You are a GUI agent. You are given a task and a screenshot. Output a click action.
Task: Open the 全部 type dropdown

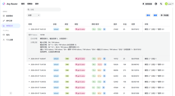(33, 15)
